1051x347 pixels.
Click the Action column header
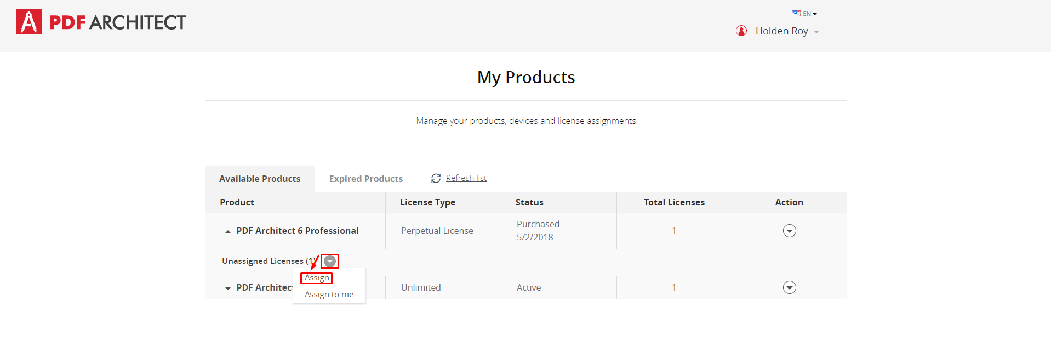pyautogui.click(x=789, y=202)
